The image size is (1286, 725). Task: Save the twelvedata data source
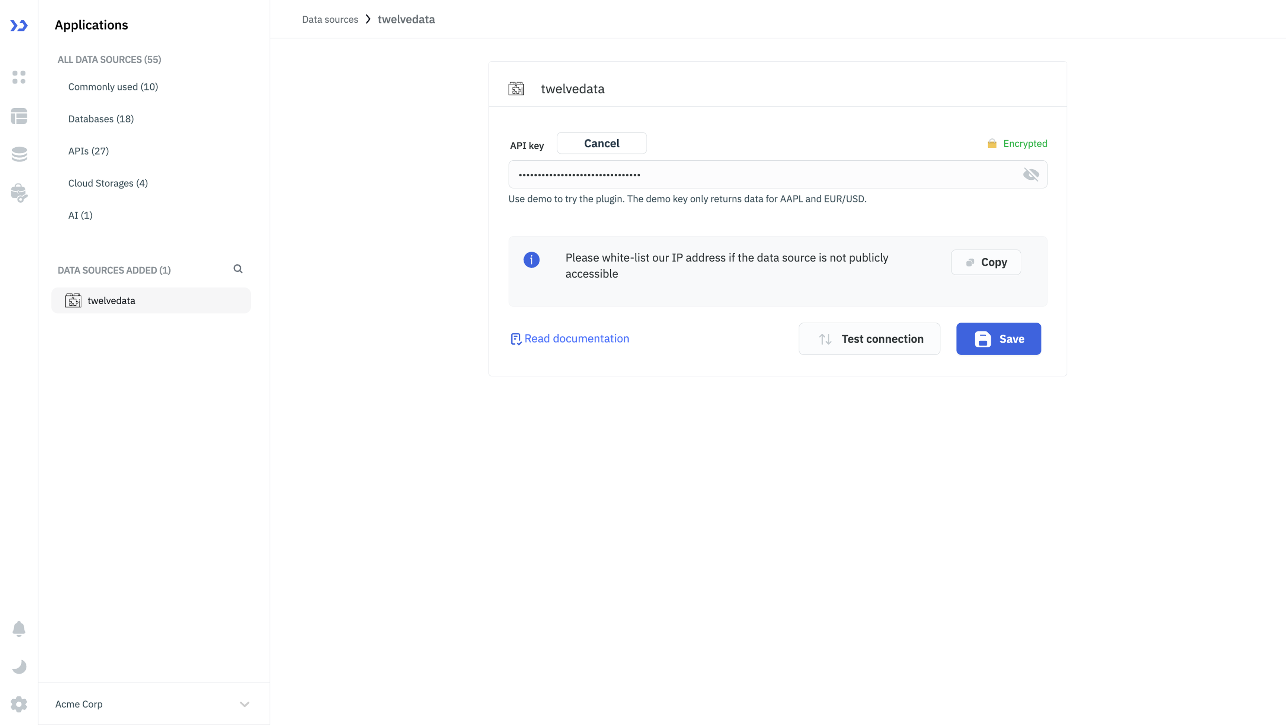point(998,339)
